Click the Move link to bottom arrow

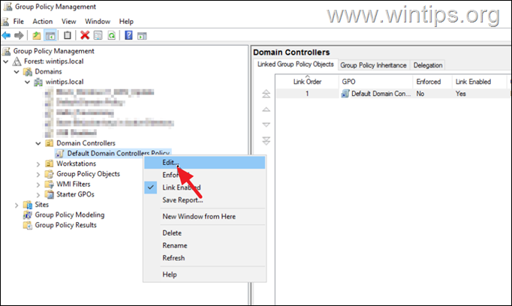[x=265, y=140]
